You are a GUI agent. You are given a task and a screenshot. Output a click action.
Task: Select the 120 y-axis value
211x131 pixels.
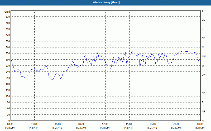point(8,96)
